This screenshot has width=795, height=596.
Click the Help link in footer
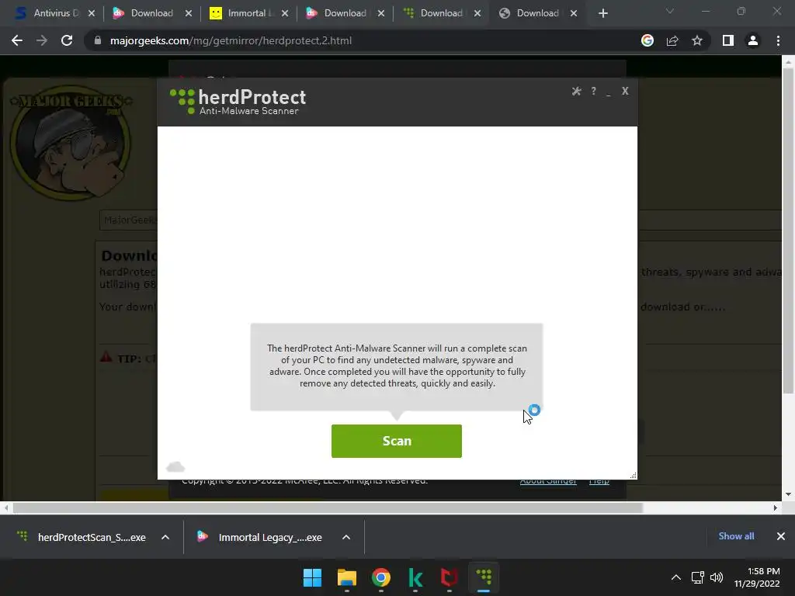click(599, 482)
